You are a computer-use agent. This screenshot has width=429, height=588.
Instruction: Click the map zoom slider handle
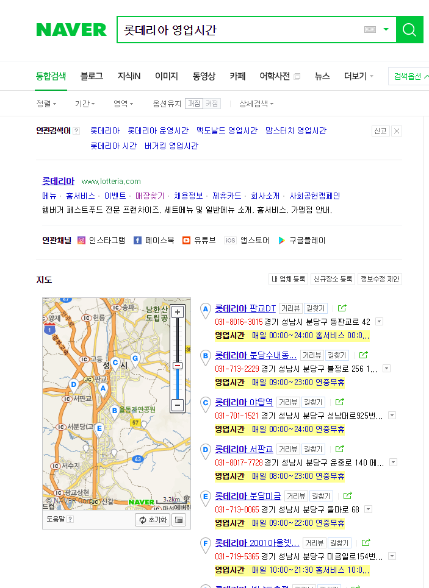[178, 366]
